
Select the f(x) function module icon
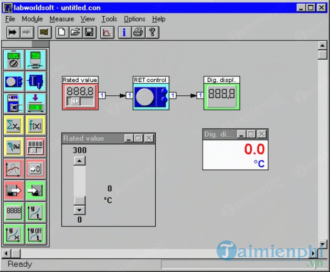[36, 125]
